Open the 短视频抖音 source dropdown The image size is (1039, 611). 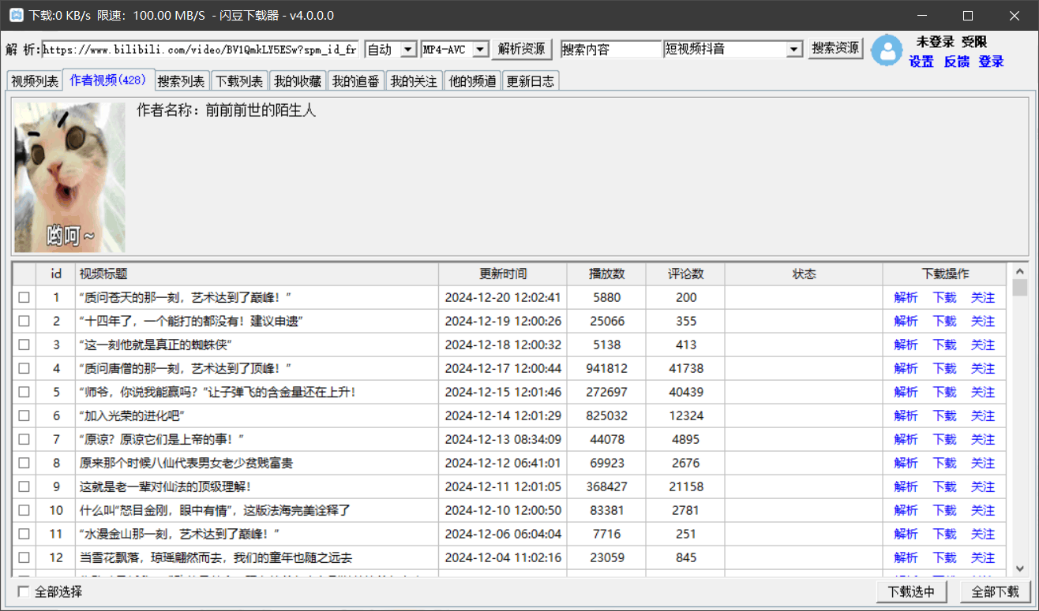pyautogui.click(x=794, y=50)
